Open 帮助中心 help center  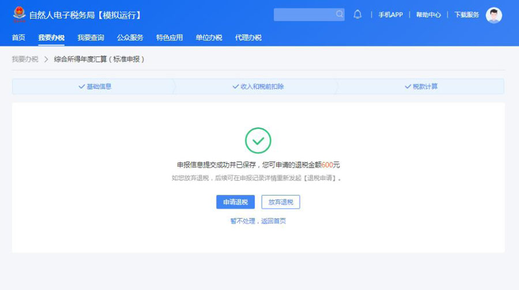click(428, 15)
